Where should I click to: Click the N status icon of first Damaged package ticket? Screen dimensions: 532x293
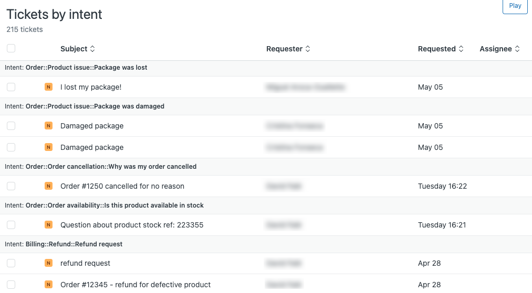(48, 126)
